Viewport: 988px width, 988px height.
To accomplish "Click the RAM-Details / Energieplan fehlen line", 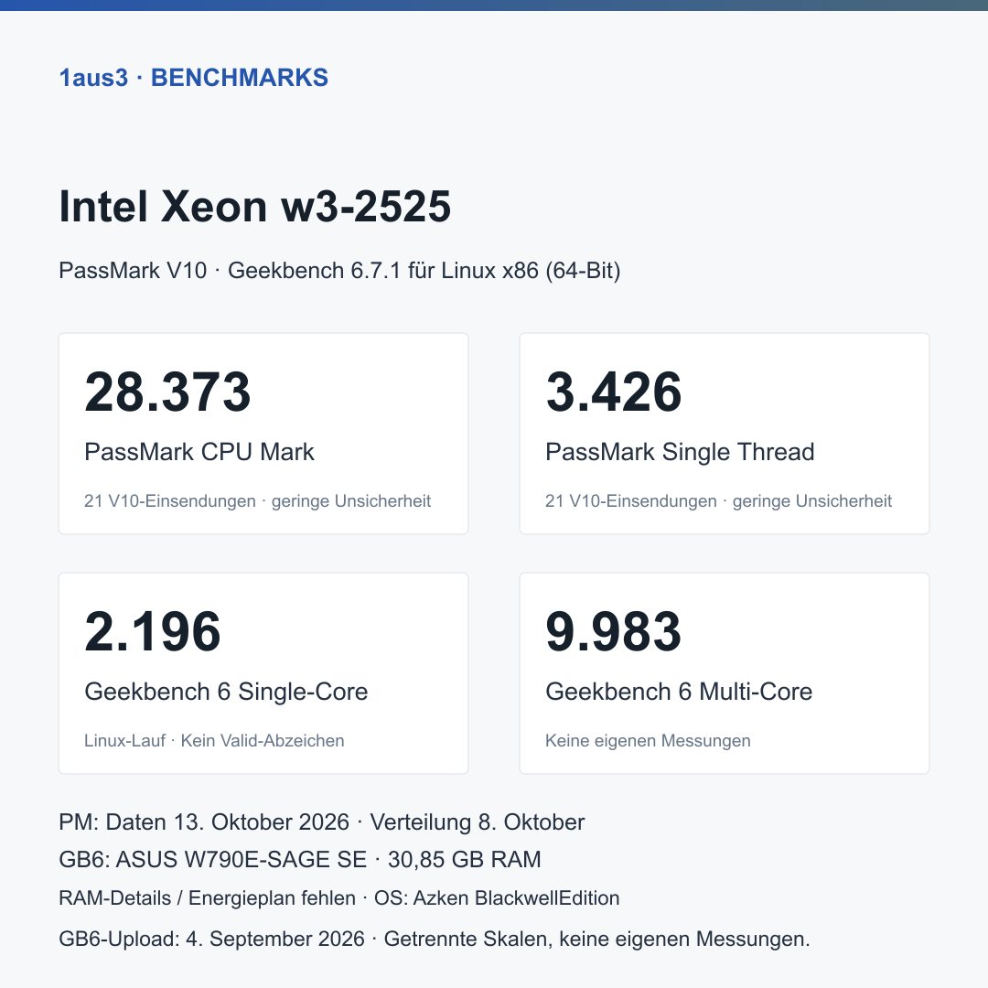I will [x=339, y=898].
